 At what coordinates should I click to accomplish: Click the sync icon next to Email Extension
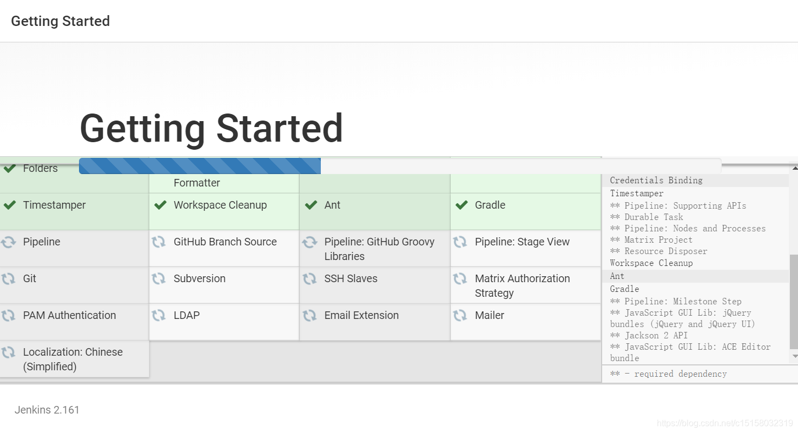point(309,316)
